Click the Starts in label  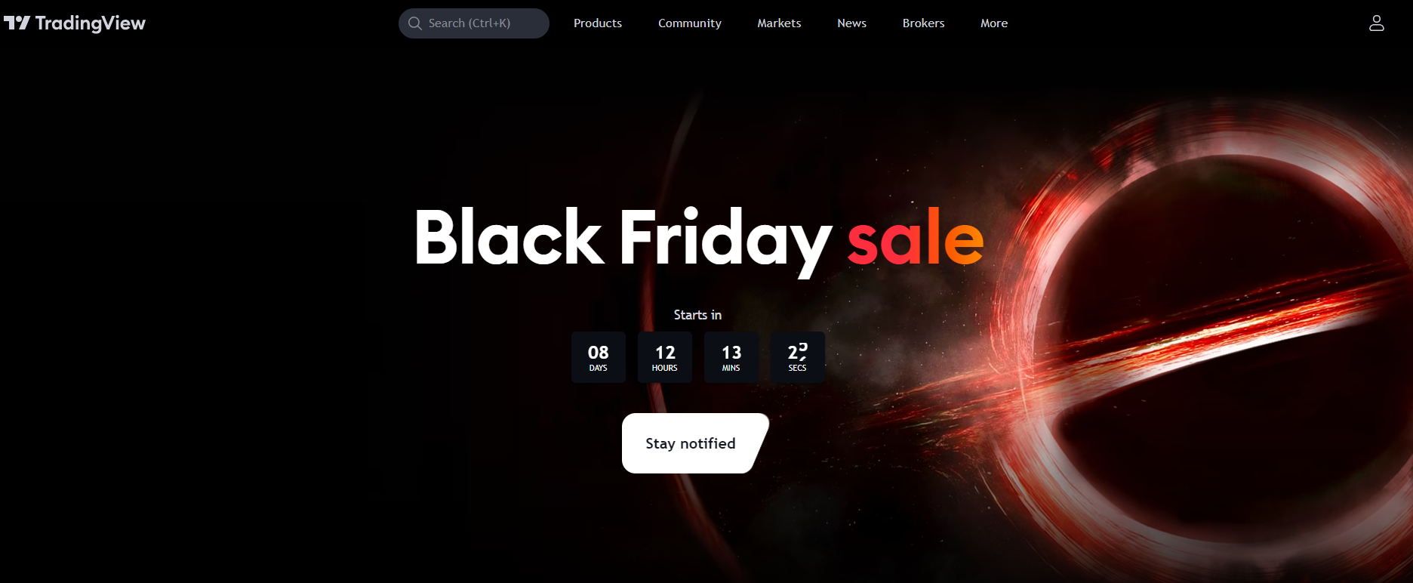[697, 315]
